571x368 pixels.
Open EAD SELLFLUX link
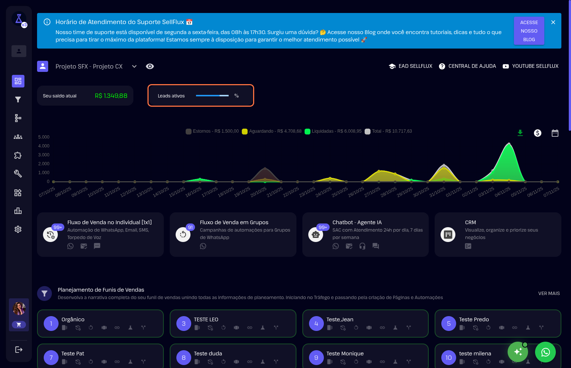coord(411,66)
